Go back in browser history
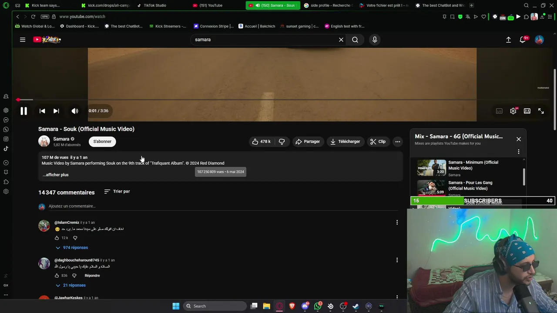The height and width of the screenshot is (313, 557). 17,17
